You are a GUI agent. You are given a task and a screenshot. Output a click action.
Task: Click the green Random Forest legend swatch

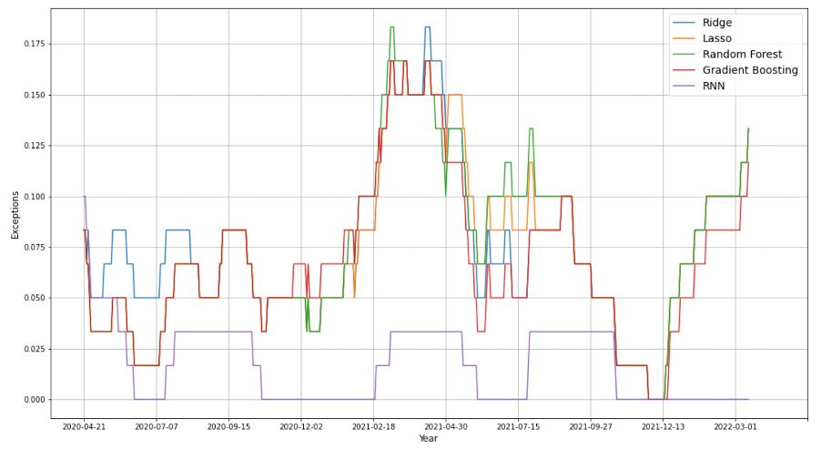pos(684,55)
